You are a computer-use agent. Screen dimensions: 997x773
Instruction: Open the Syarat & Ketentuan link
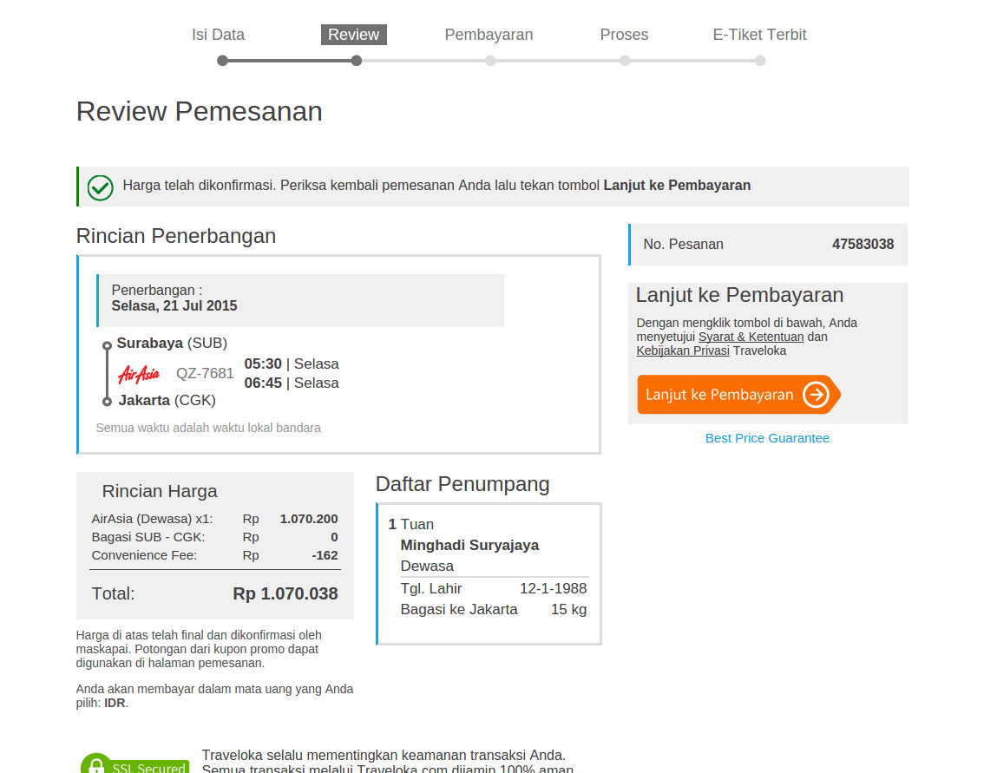click(751, 337)
